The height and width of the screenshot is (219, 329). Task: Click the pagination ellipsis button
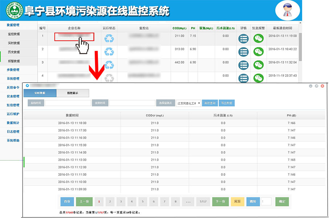(188, 202)
